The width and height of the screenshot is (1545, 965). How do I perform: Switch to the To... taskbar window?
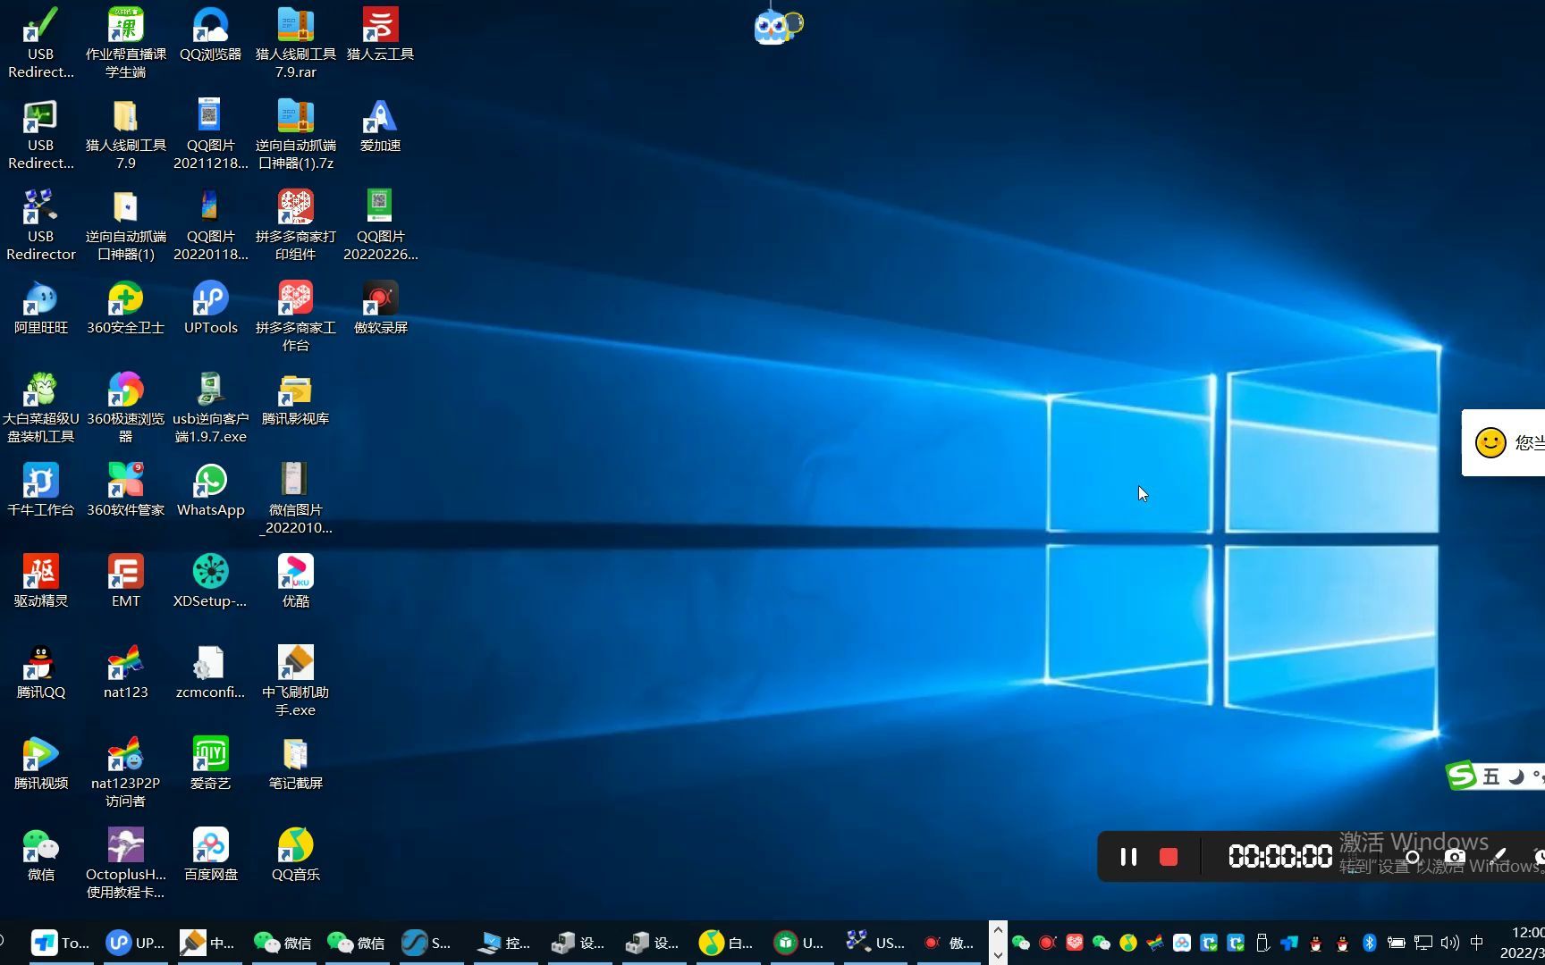point(61,943)
